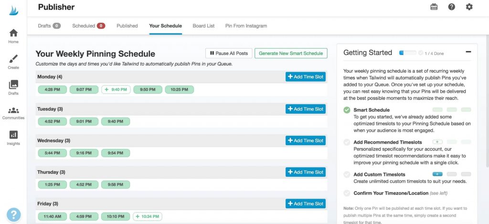The image size is (489, 224).
Task: Open the Board List tab
Action: 203,26
